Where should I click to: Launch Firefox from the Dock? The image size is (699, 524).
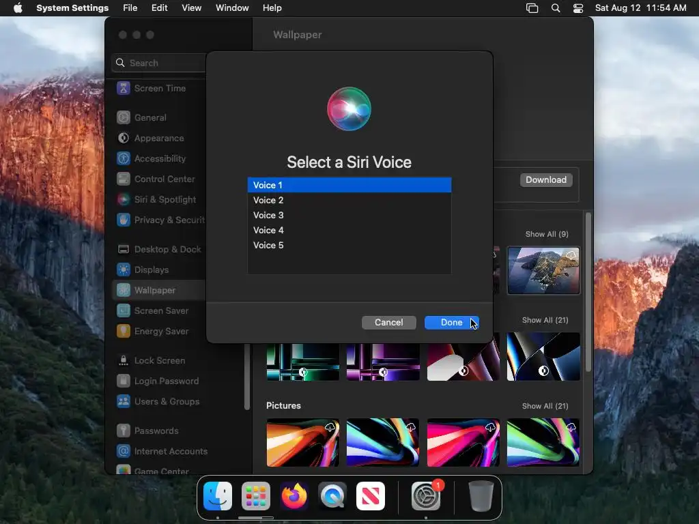pos(294,496)
